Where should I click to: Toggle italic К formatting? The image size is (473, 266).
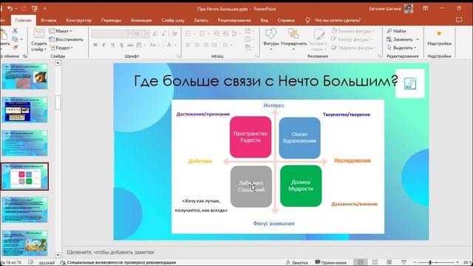point(103,45)
